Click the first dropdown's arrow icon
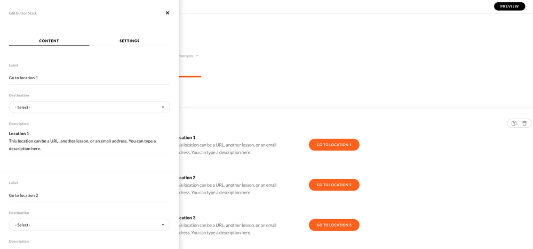 (x=163, y=107)
